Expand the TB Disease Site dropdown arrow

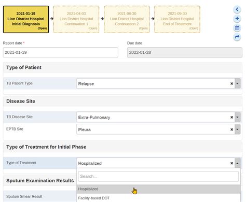click(237, 117)
